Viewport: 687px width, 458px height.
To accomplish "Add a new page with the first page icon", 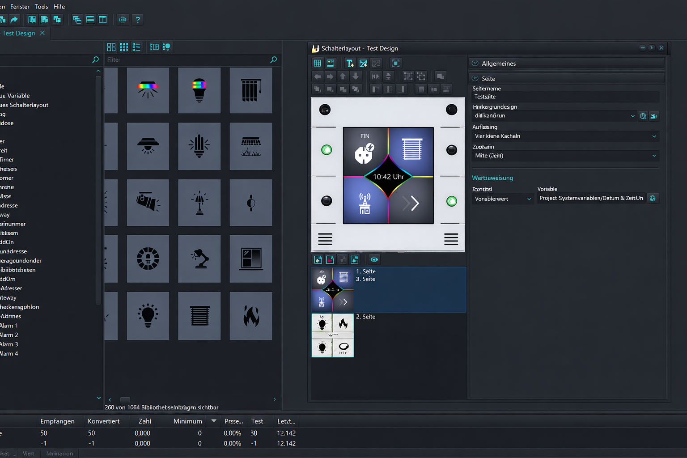I will pyautogui.click(x=317, y=259).
